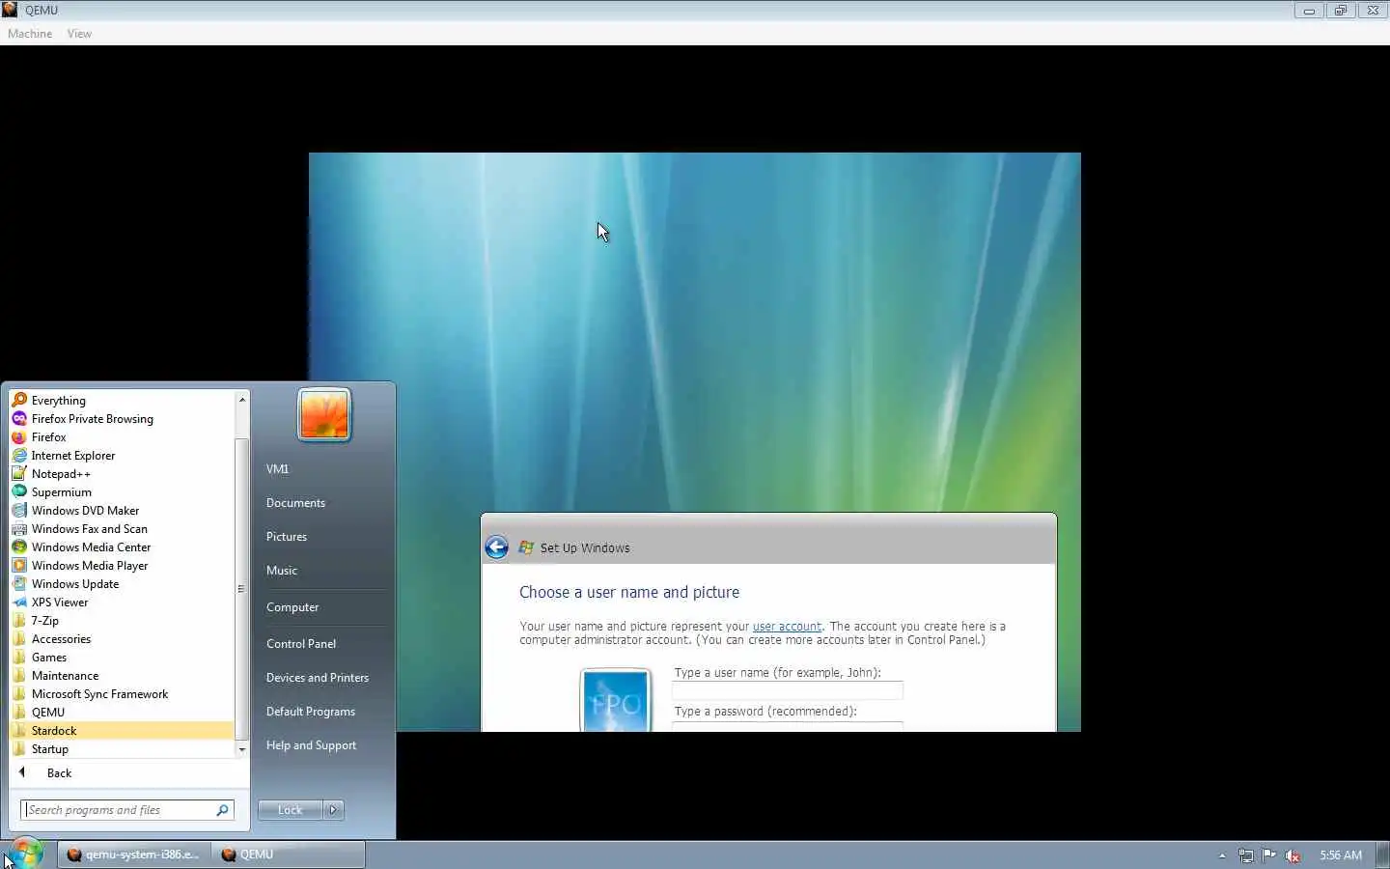Expand the 7-Zip folder
This screenshot has height=869, width=1390.
pos(121,621)
